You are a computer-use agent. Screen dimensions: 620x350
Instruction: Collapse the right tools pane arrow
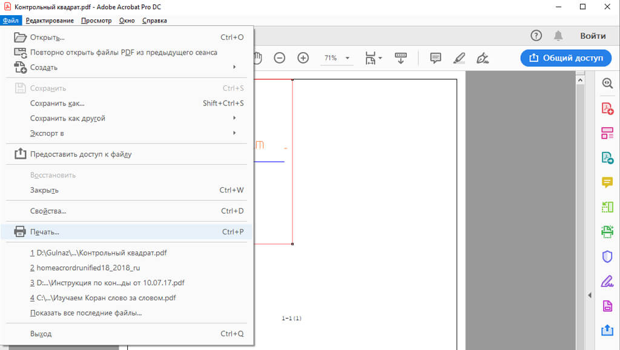[589, 295]
